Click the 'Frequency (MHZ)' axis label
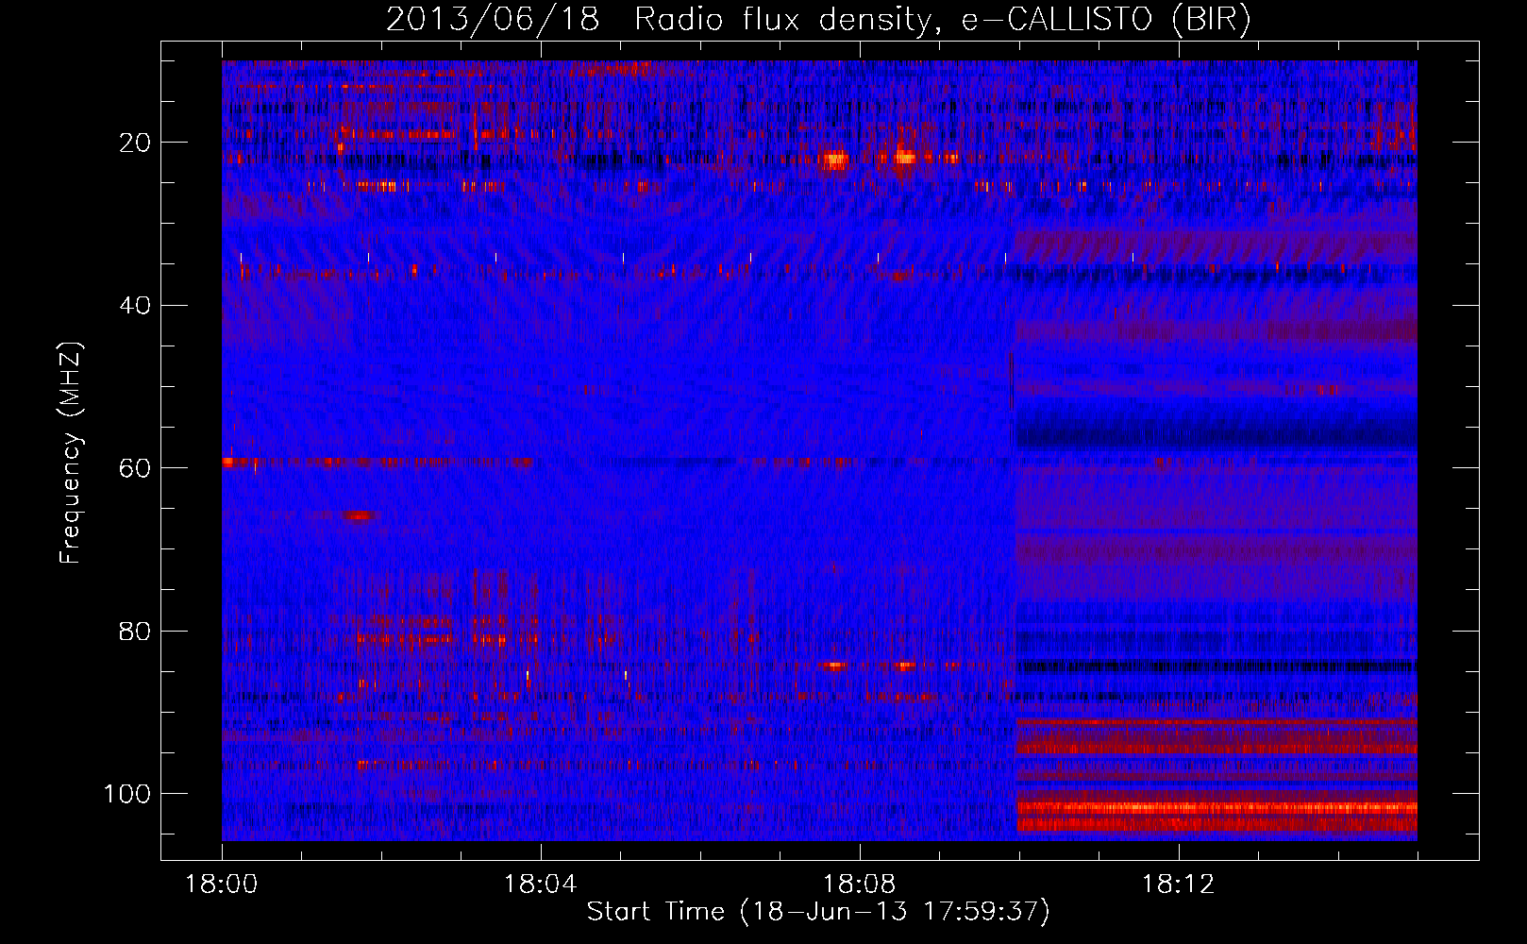 [x=71, y=453]
